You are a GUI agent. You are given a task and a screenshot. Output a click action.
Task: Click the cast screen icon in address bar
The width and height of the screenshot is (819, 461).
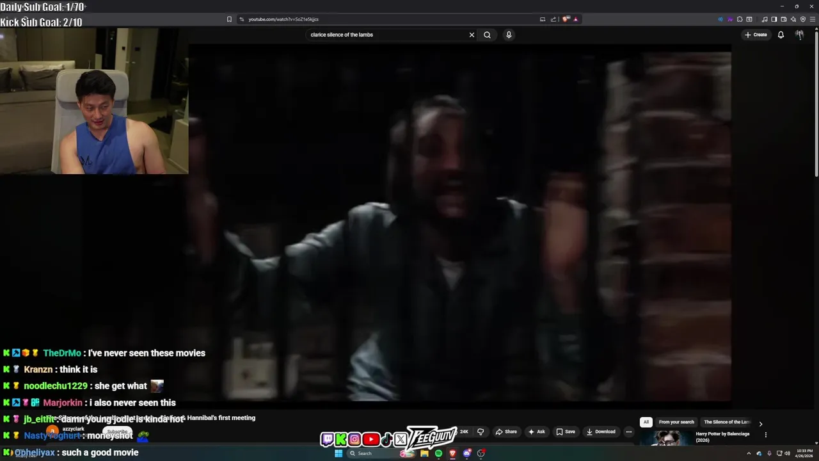[543, 19]
